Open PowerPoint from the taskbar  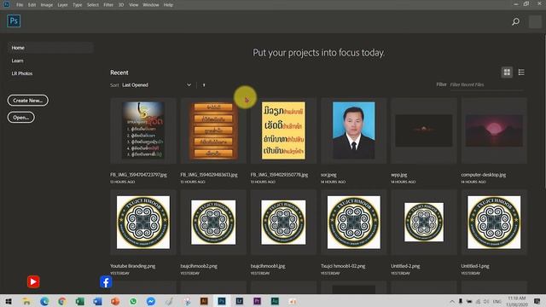point(115,301)
